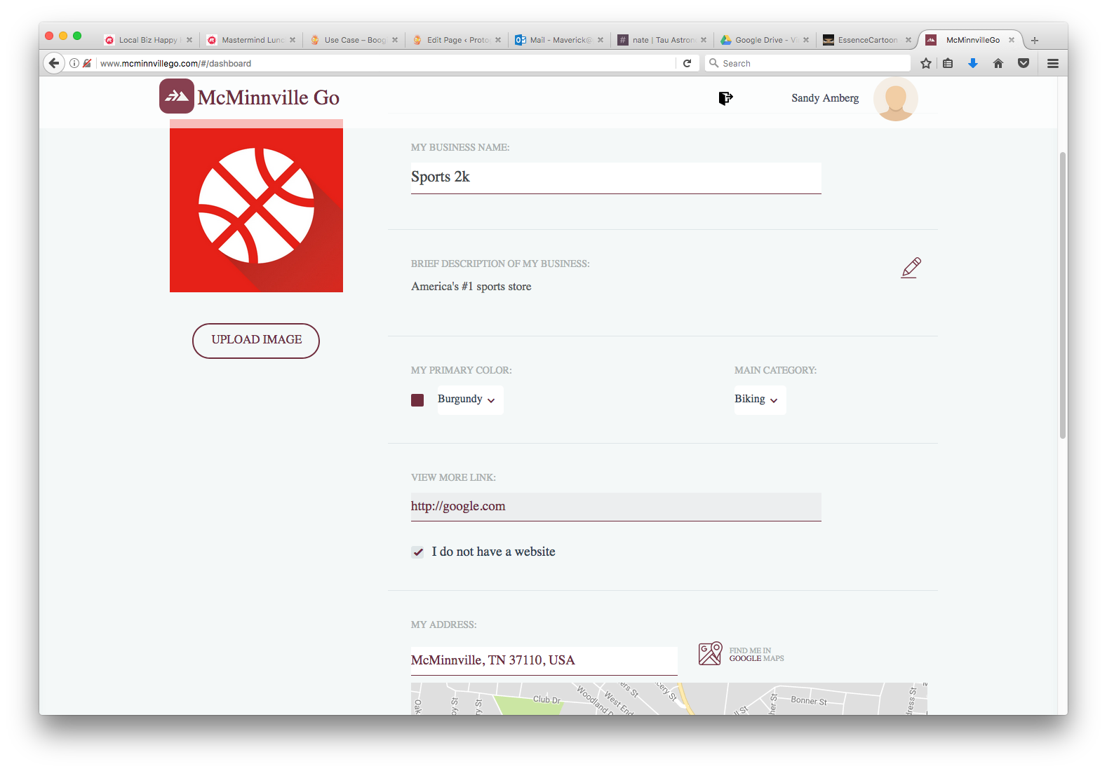Viewport: 1107px width, 771px height.
Task: Open the Firefox hamburger menu
Action: [1052, 63]
